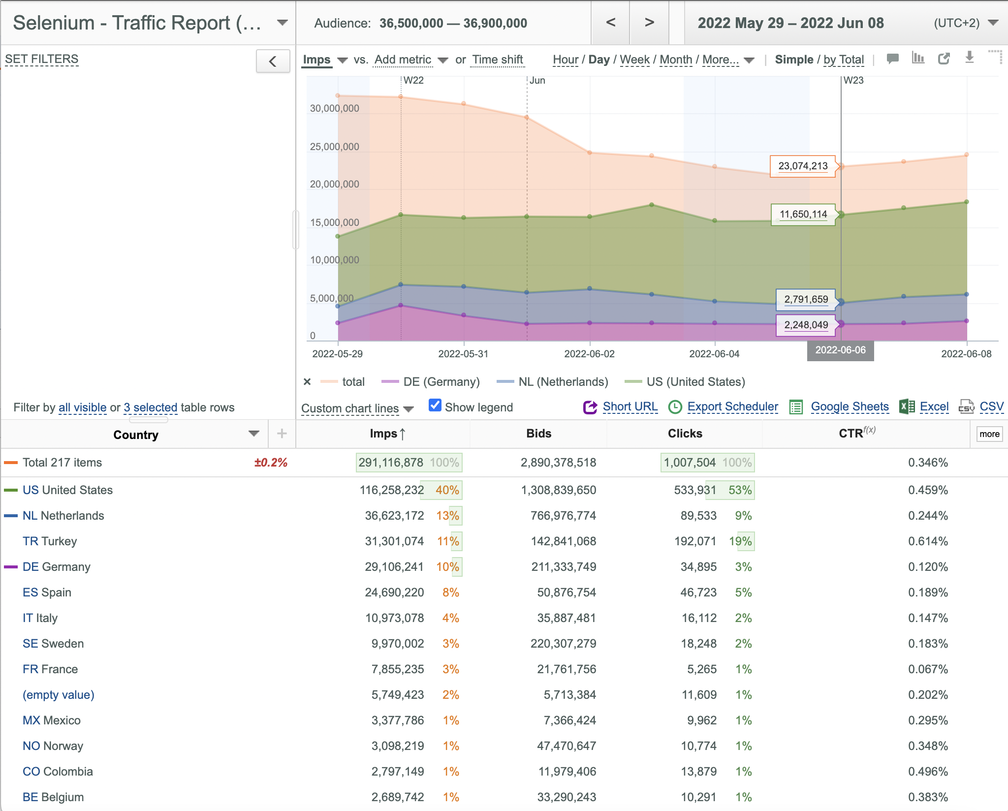Open chart in new window icon

tap(944, 59)
